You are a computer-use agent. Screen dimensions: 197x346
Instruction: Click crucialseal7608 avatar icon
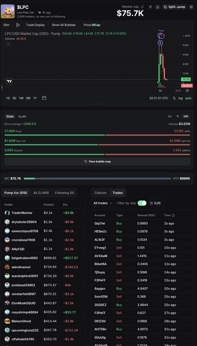(x=7, y=240)
